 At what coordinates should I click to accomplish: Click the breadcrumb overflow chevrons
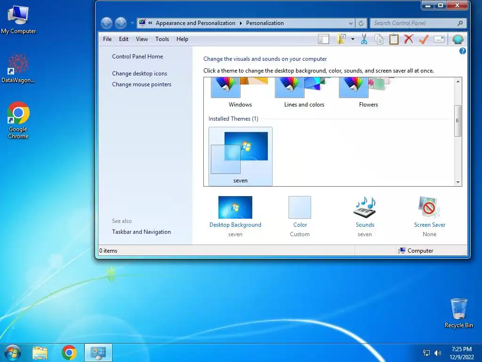coord(150,23)
